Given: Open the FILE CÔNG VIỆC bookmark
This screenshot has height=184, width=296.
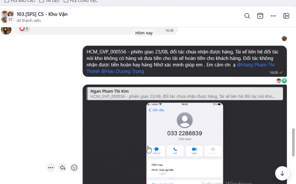Looking at the screenshot, I should (x=81, y=1).
